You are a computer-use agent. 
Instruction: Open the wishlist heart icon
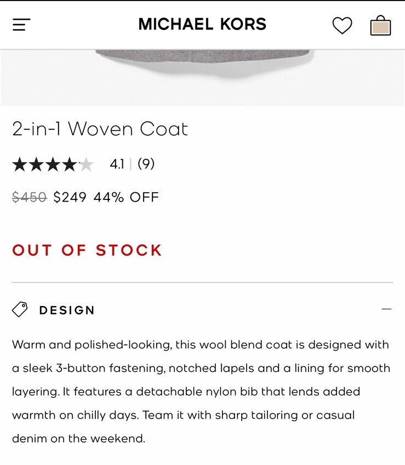(342, 26)
